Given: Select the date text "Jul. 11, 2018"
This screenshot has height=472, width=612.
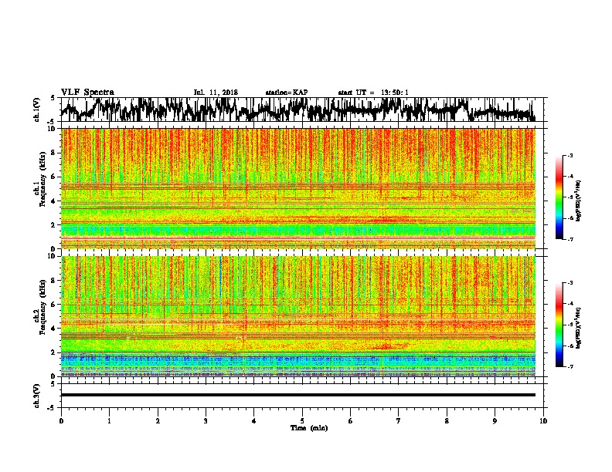Looking at the screenshot, I should pos(216,93).
